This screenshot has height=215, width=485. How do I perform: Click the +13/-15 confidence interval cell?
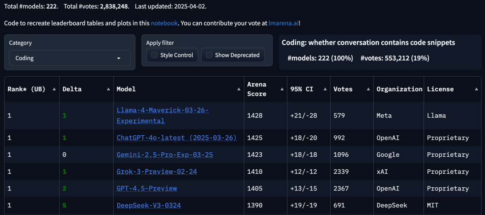tap(309, 189)
